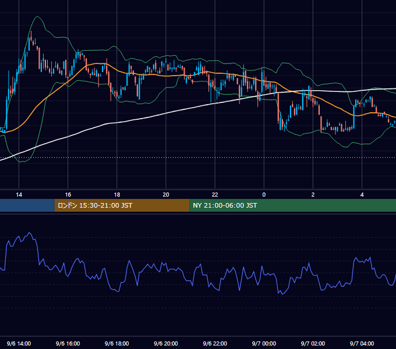Click the '4' hour label on price chart axis
The image size is (396, 349).
tap(362, 195)
